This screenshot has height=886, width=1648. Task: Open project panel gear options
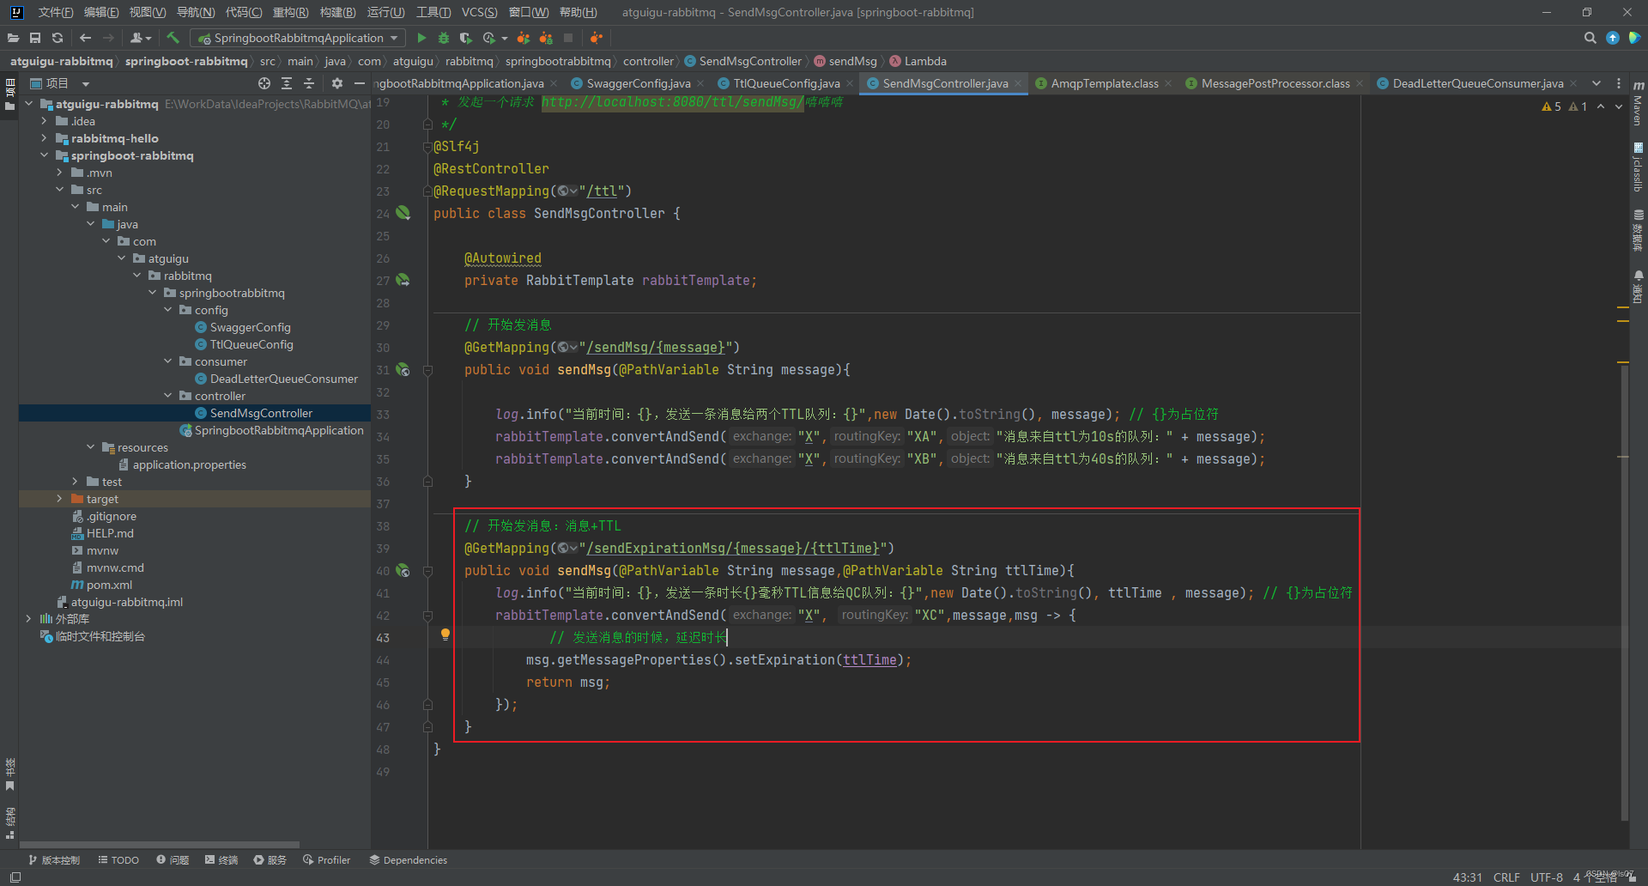tap(337, 83)
